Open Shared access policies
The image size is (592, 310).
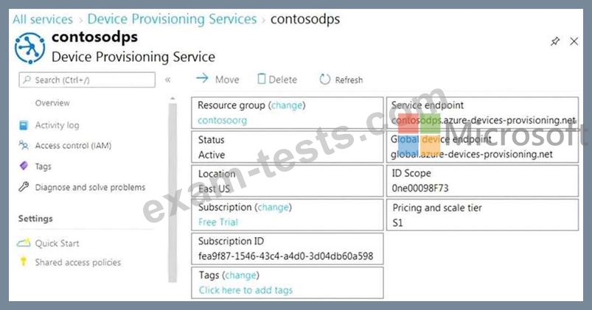(x=77, y=262)
